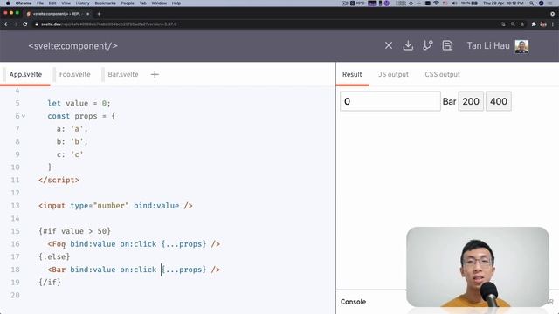Select the Result output tab
The width and height of the screenshot is (559, 314).
[352, 74]
